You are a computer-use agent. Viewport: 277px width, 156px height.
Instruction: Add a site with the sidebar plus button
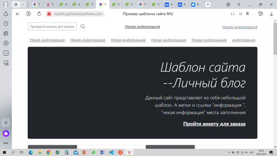pos(6,122)
